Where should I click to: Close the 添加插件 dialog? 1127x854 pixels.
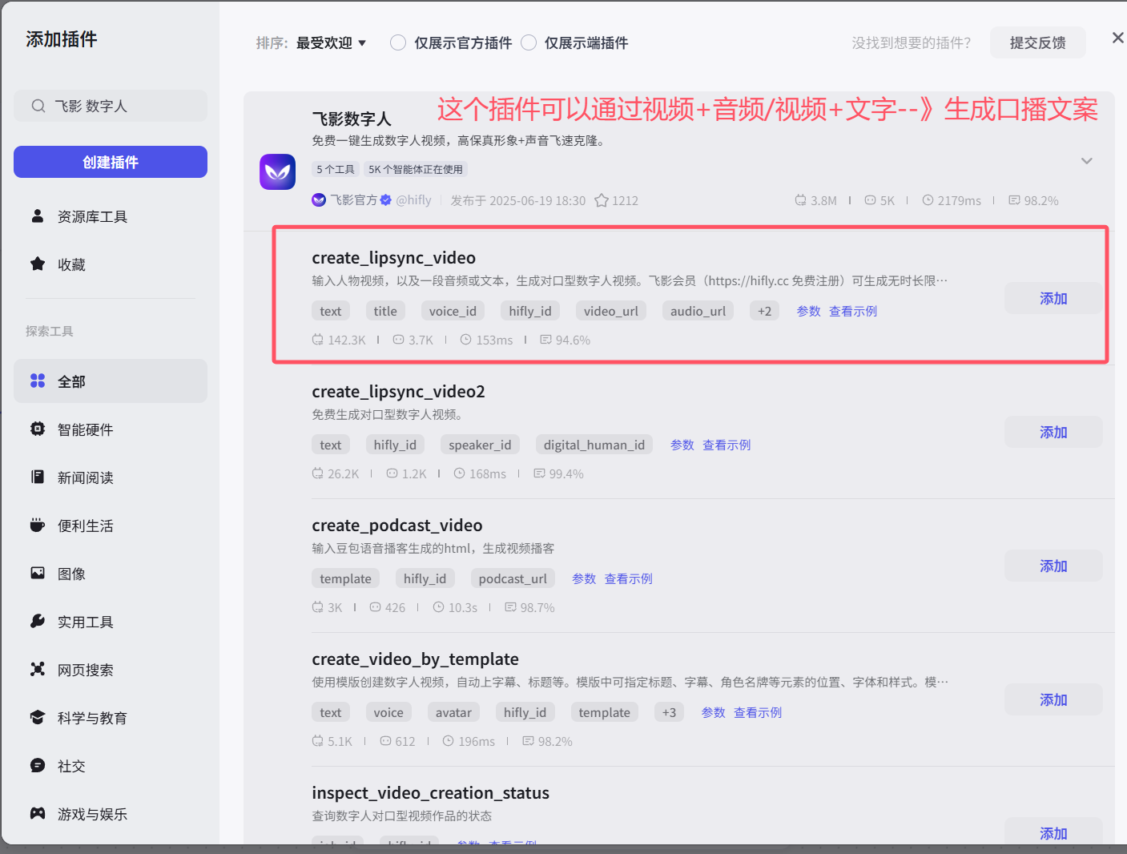pos(1118,38)
